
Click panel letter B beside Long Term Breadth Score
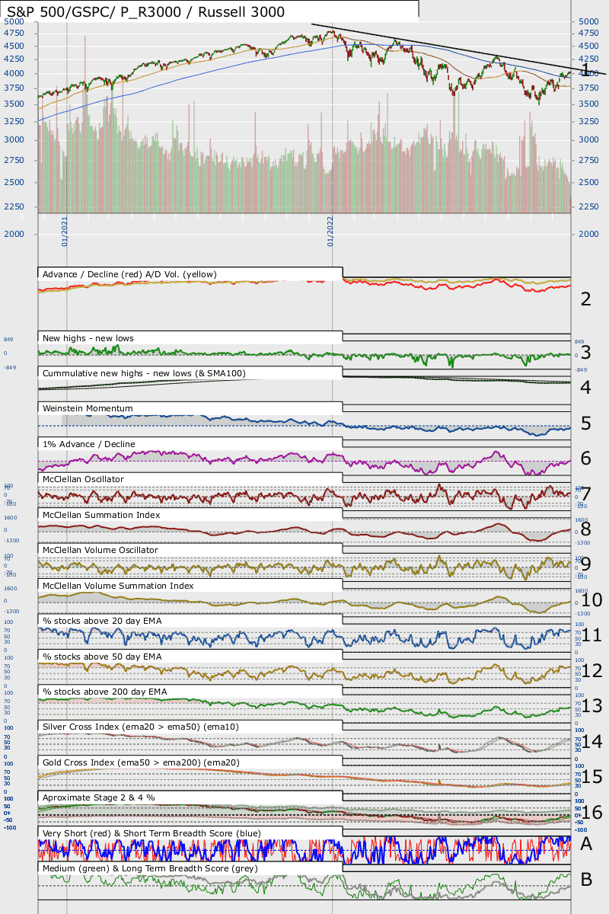coord(586,879)
